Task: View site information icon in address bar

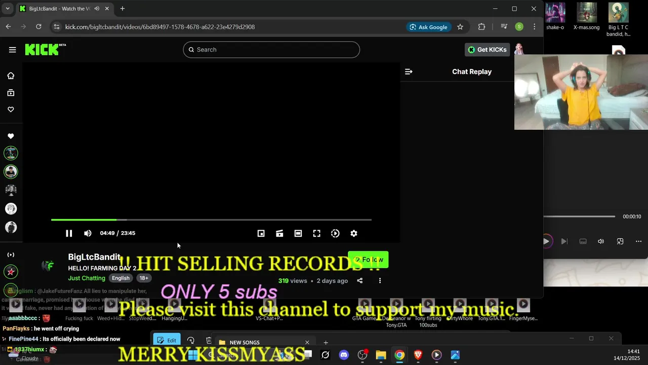Action: click(x=56, y=27)
